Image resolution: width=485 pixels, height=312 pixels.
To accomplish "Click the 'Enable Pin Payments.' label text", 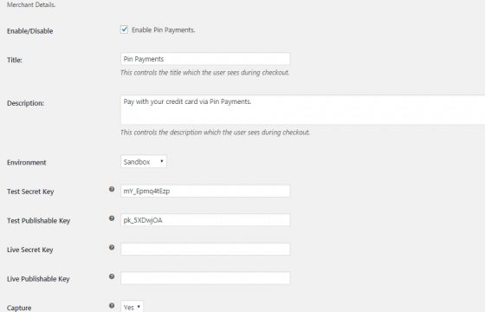I will coord(164,30).
